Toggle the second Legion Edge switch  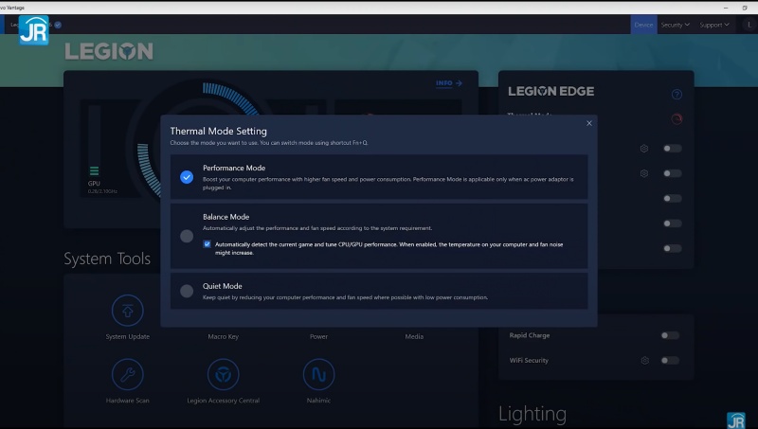pos(673,173)
